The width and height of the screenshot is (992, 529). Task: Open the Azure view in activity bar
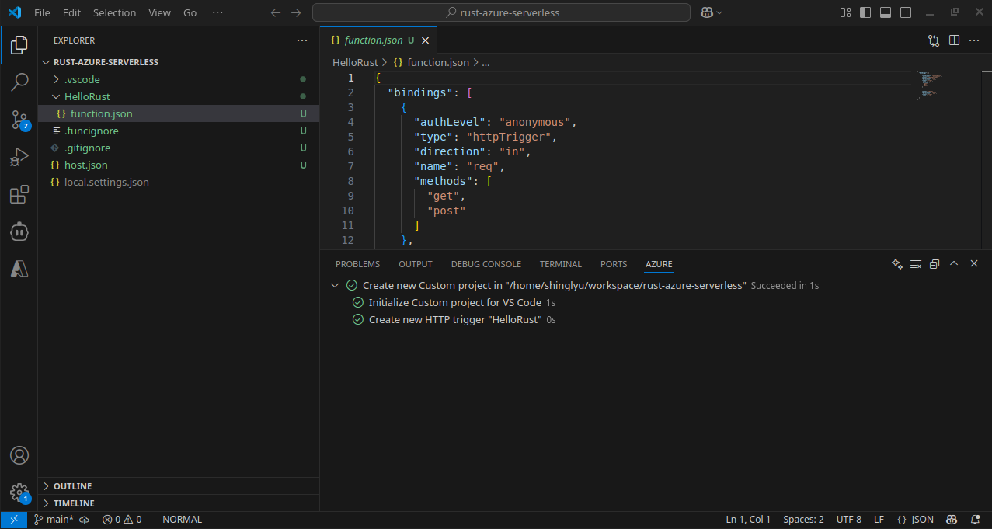tap(19, 269)
